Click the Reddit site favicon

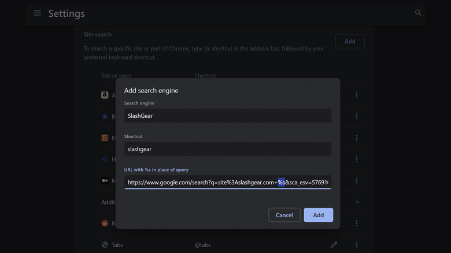point(105,224)
